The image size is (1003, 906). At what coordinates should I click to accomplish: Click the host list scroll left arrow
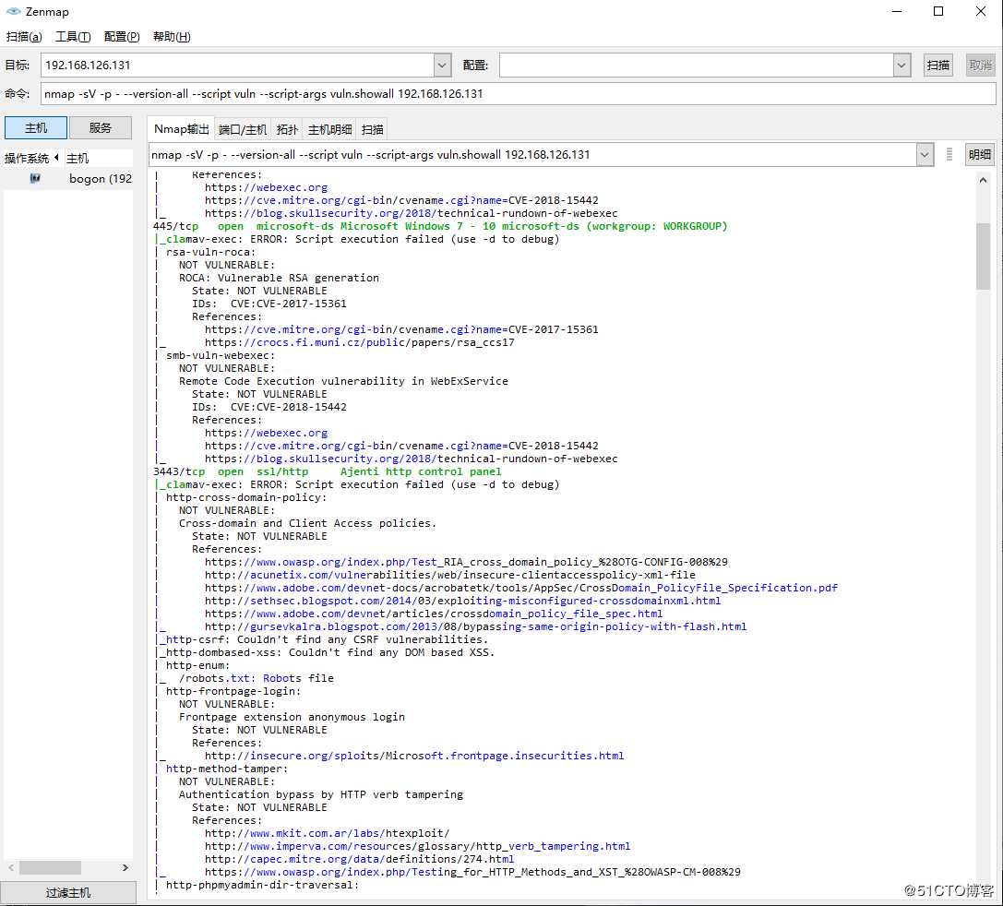tap(11, 867)
